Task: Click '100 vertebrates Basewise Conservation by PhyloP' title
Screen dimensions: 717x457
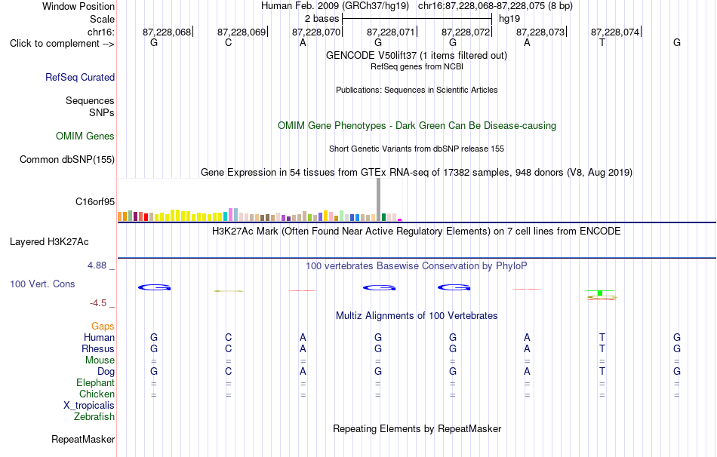Action: tap(417, 266)
